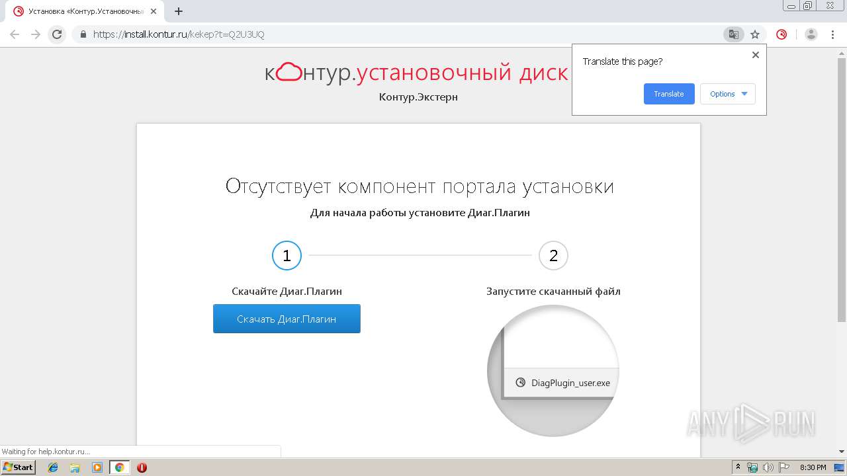Viewport: 847px width, 476px height.
Task: Launch Internet Explorer from the taskbar
Action: pos(53,467)
